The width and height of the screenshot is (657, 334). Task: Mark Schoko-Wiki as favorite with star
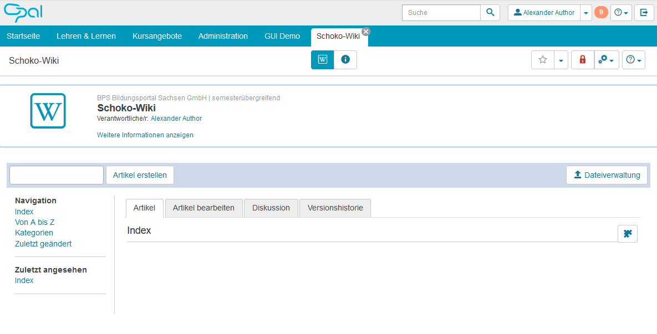(x=543, y=60)
